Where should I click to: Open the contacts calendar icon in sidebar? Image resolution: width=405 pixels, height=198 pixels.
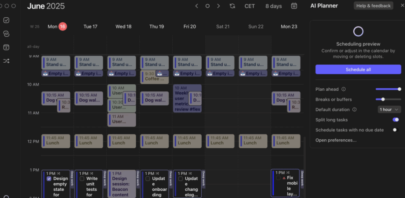[x=6, y=47]
